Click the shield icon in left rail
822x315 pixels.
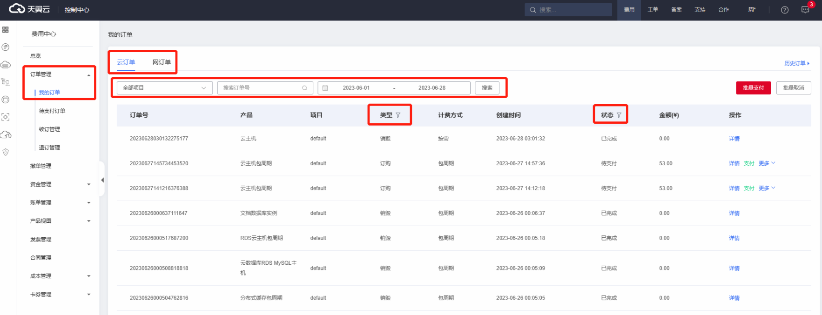point(6,152)
